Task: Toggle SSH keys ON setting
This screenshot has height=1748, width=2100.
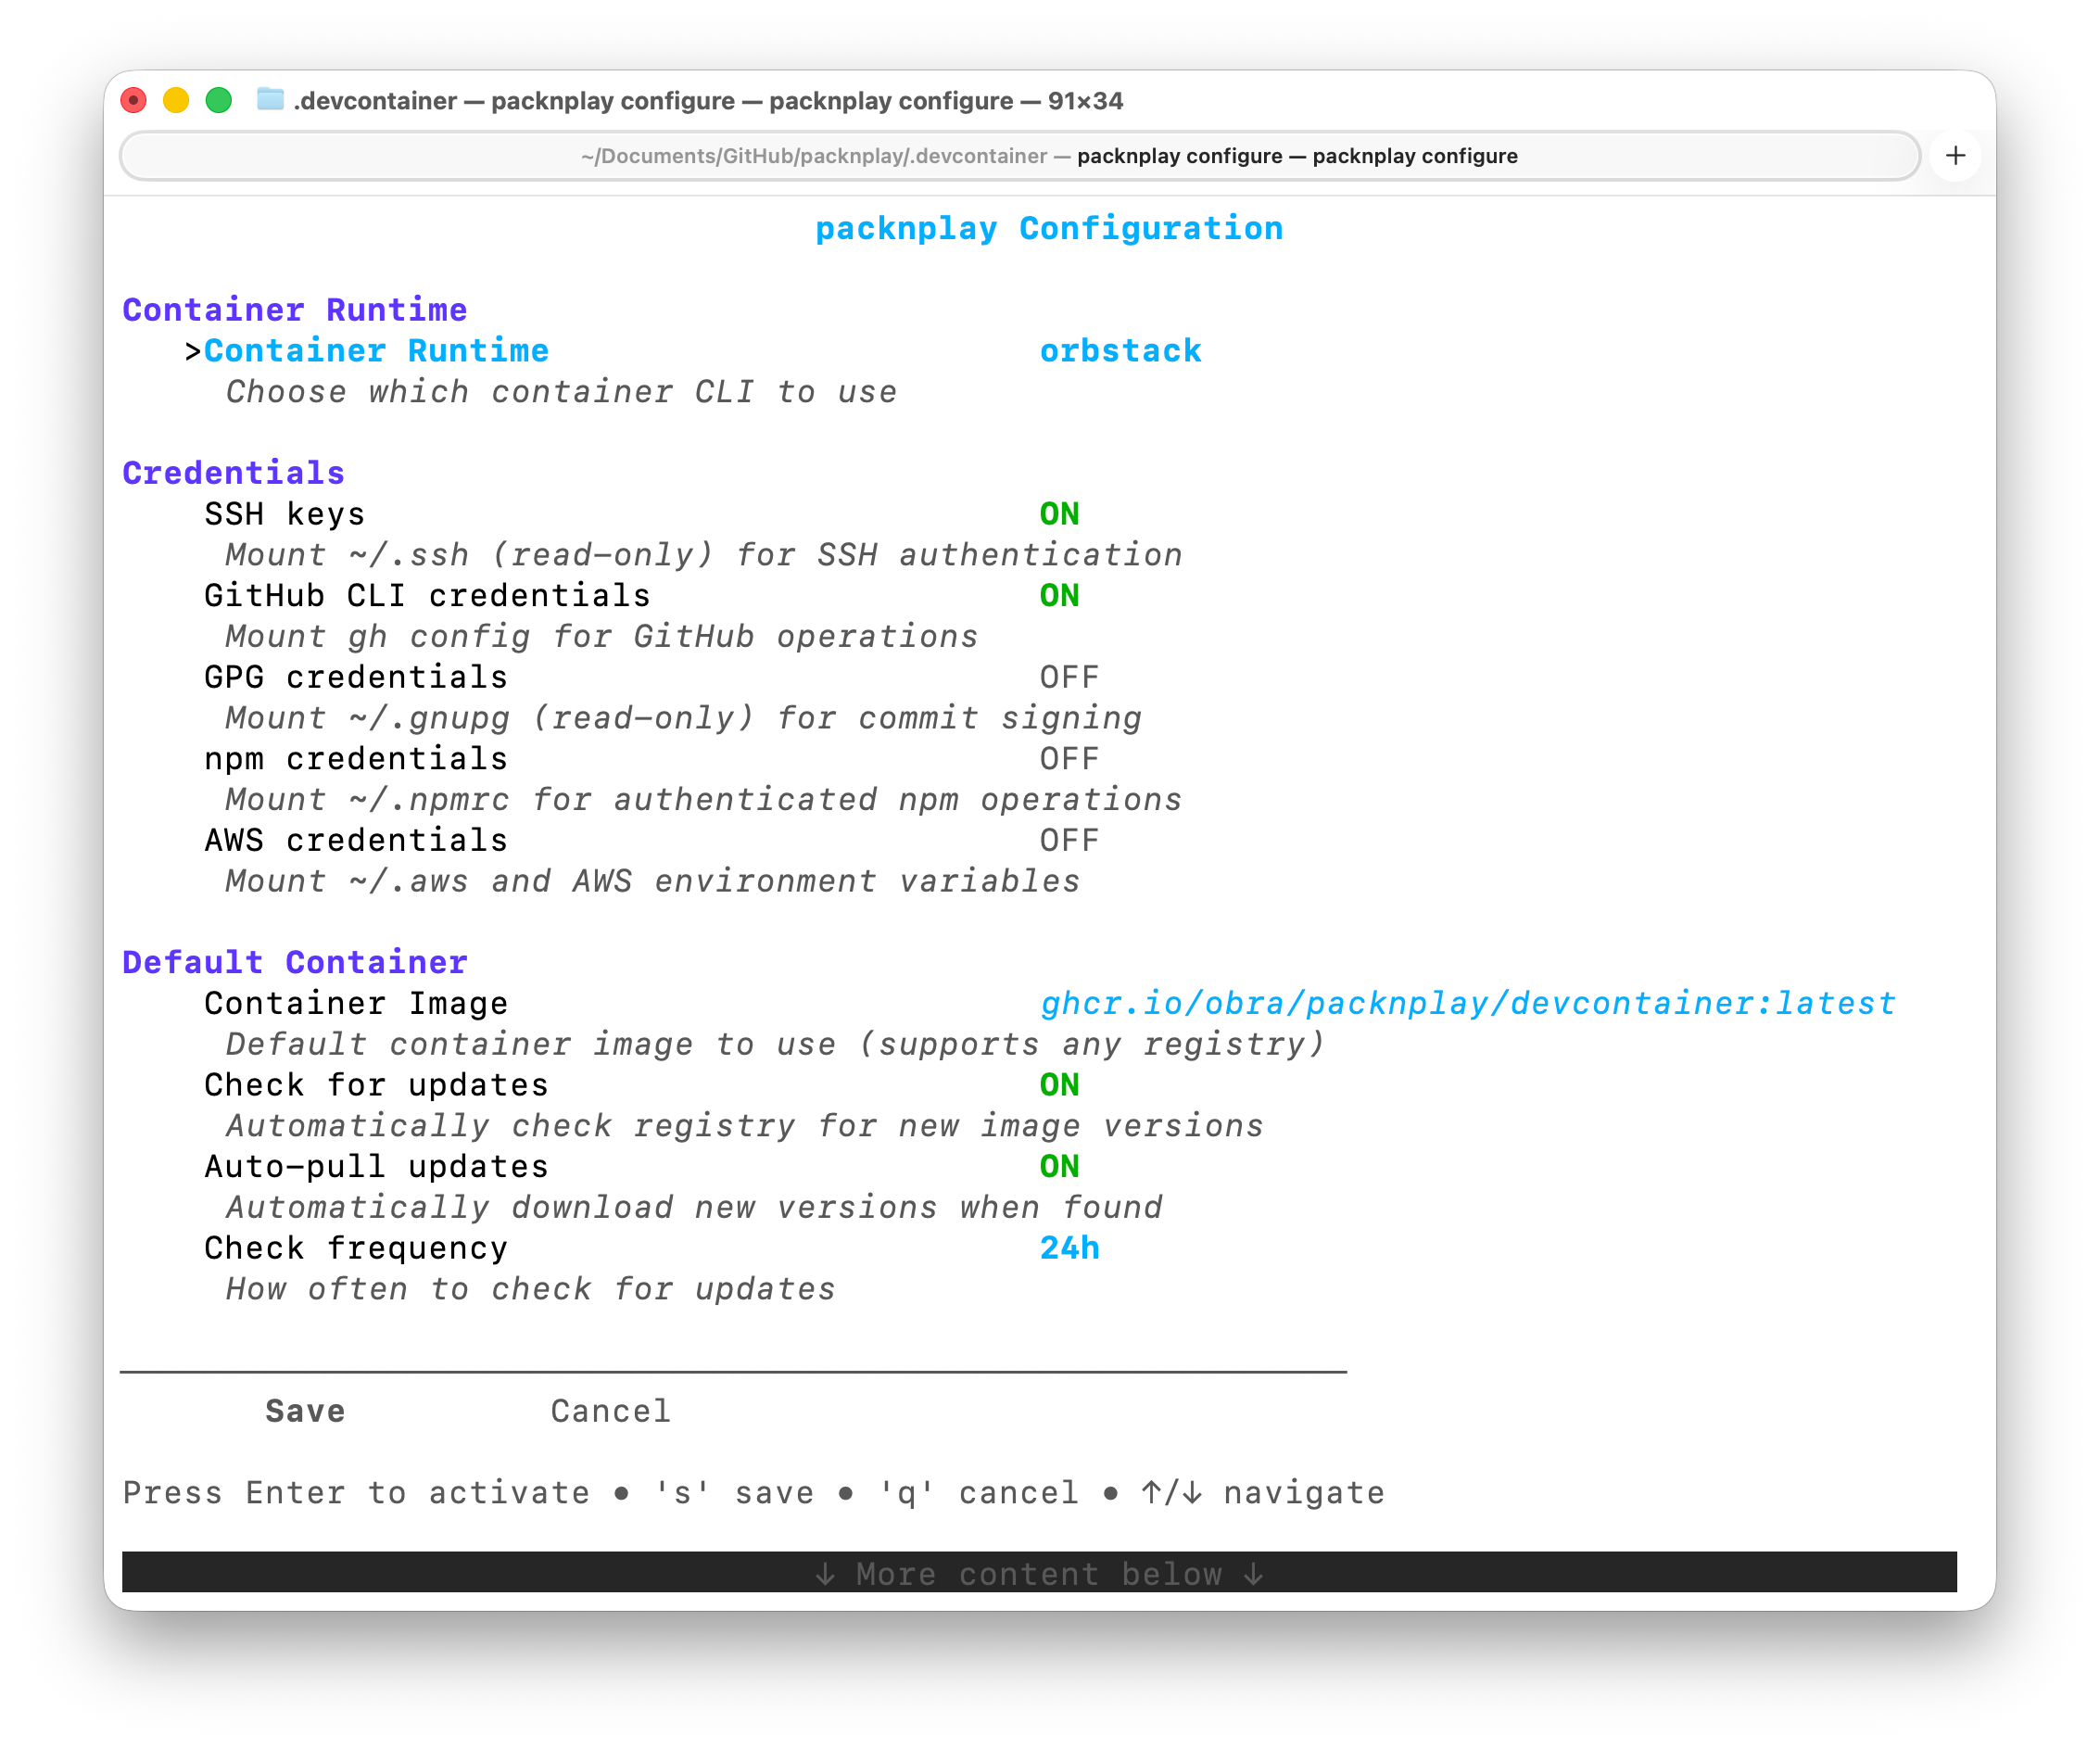Action: tap(1059, 514)
